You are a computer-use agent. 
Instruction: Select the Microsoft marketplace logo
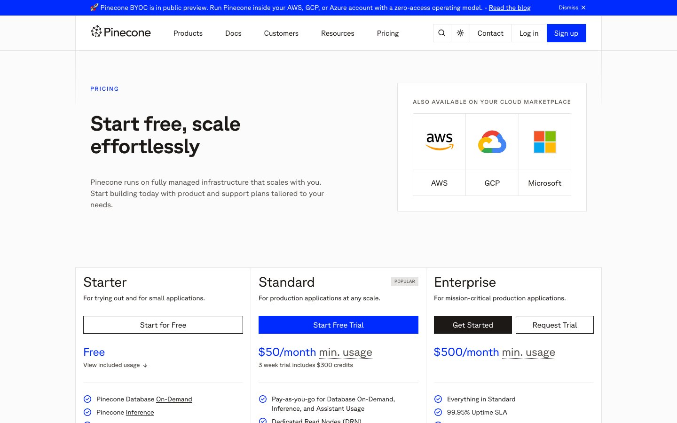pyautogui.click(x=544, y=141)
